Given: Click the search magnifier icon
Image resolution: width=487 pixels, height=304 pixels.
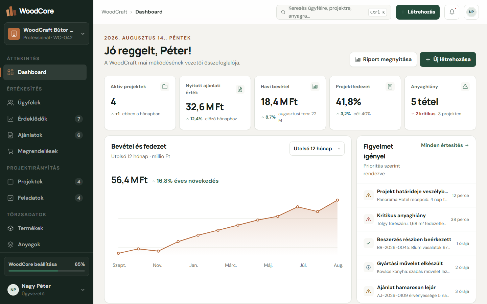Looking at the screenshot, I should coord(283,12).
